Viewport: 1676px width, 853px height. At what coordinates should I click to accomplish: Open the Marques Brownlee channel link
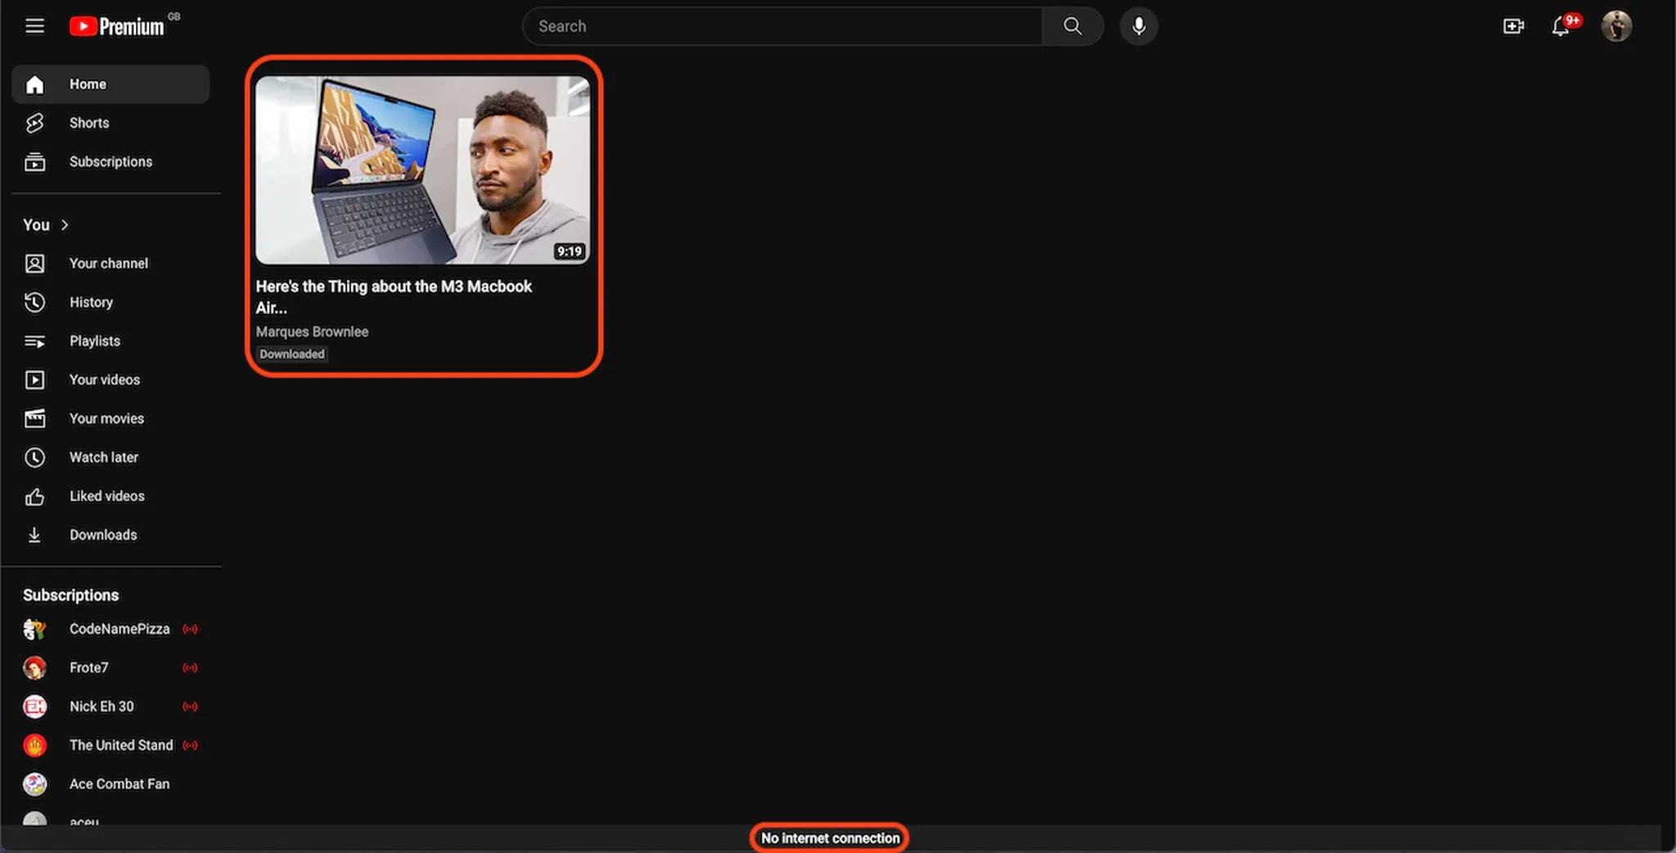[312, 332]
